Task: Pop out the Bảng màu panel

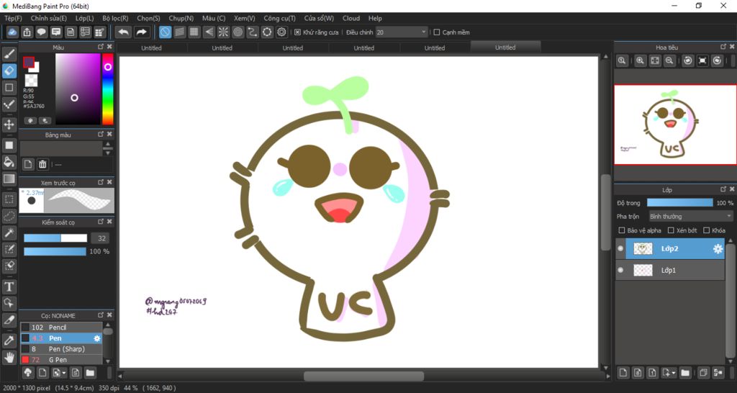Action: 101,135
